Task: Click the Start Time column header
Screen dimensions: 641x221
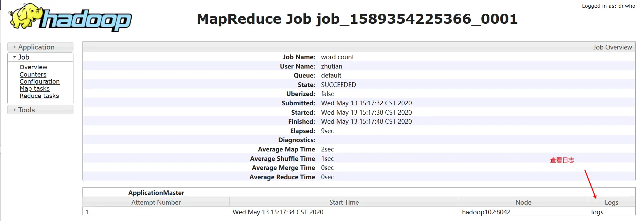Action: (x=344, y=202)
